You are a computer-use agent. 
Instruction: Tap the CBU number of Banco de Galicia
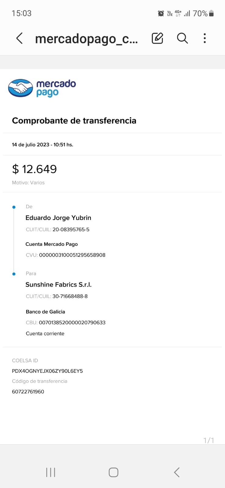click(72, 322)
